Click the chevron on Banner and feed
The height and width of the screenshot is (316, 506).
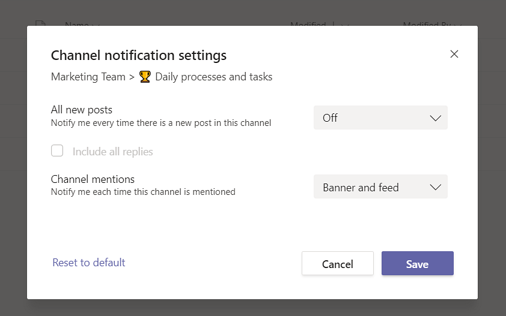[436, 188]
